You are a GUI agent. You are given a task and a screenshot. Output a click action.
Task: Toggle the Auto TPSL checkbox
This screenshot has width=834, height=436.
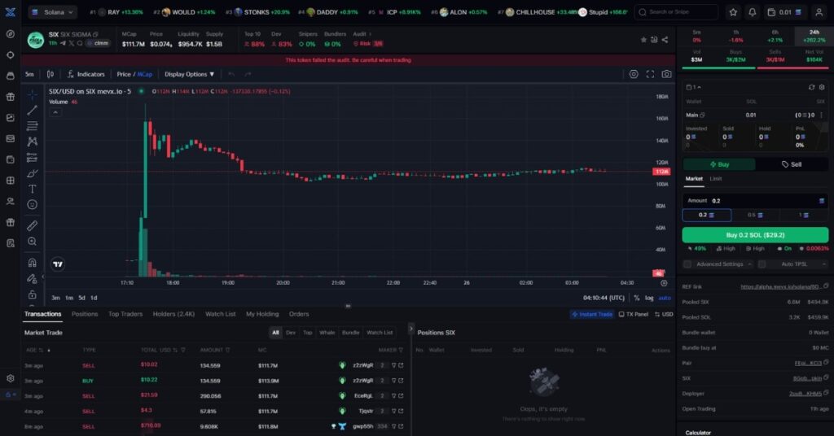pos(762,264)
